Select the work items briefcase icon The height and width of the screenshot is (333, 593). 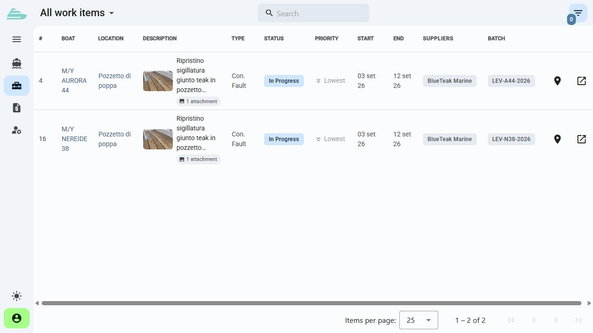coord(17,86)
